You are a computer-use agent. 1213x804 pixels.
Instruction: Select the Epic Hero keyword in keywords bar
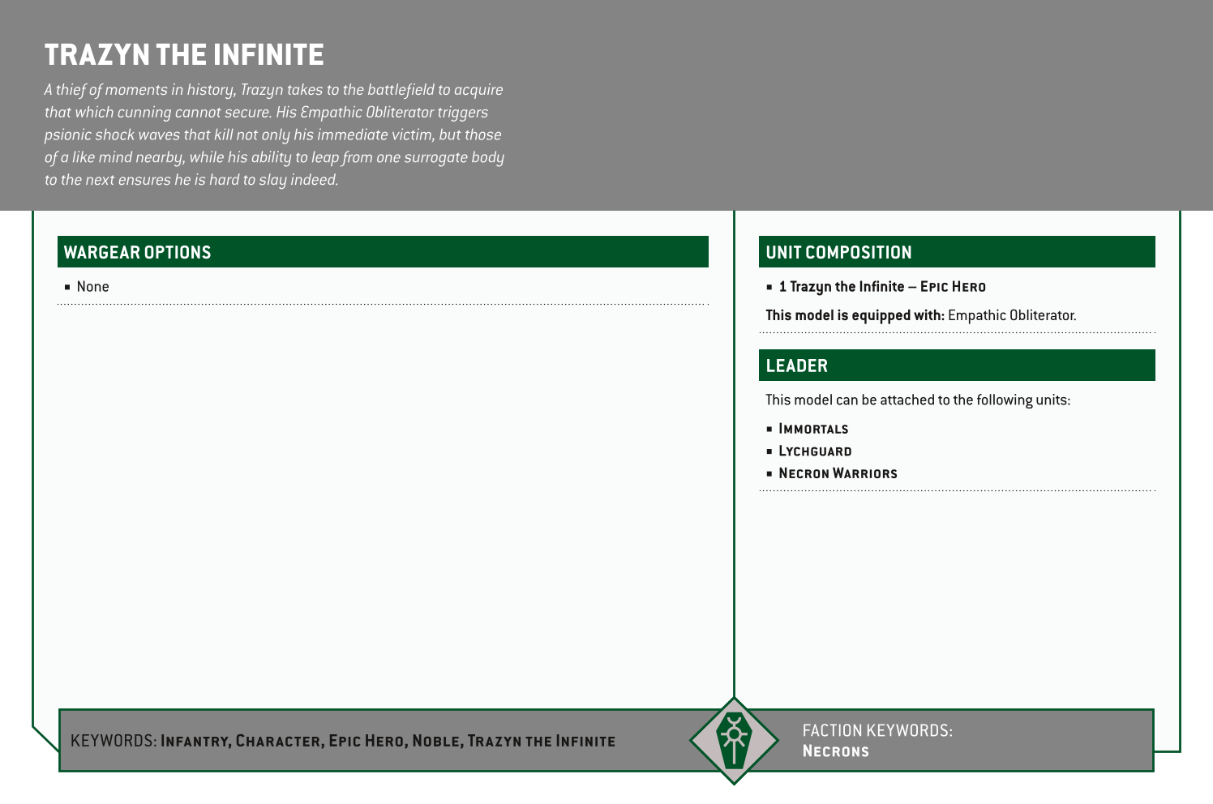click(366, 741)
